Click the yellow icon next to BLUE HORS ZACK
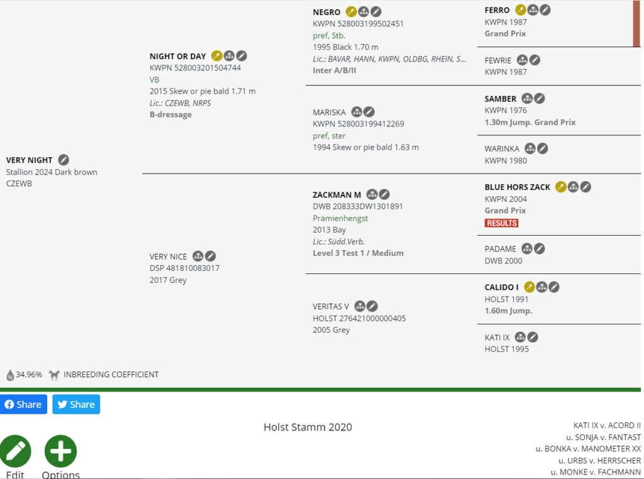 [560, 187]
